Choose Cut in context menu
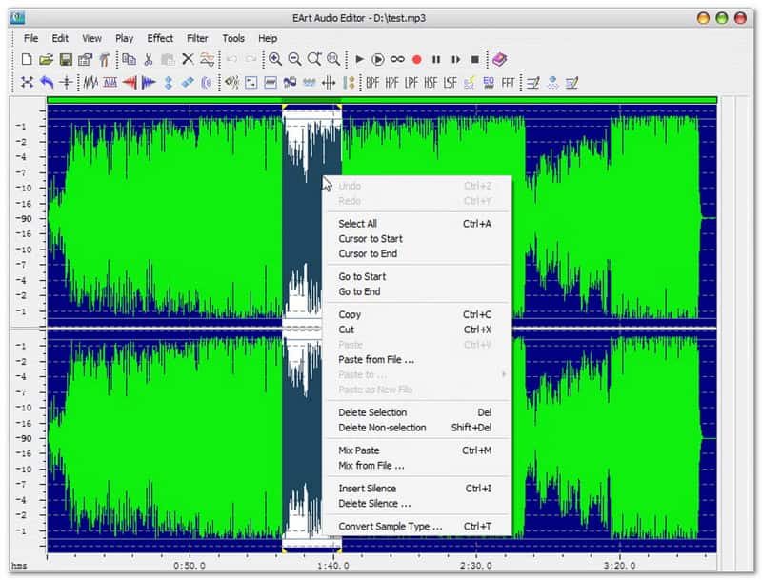Screen dimensions: 762x580 416,330
